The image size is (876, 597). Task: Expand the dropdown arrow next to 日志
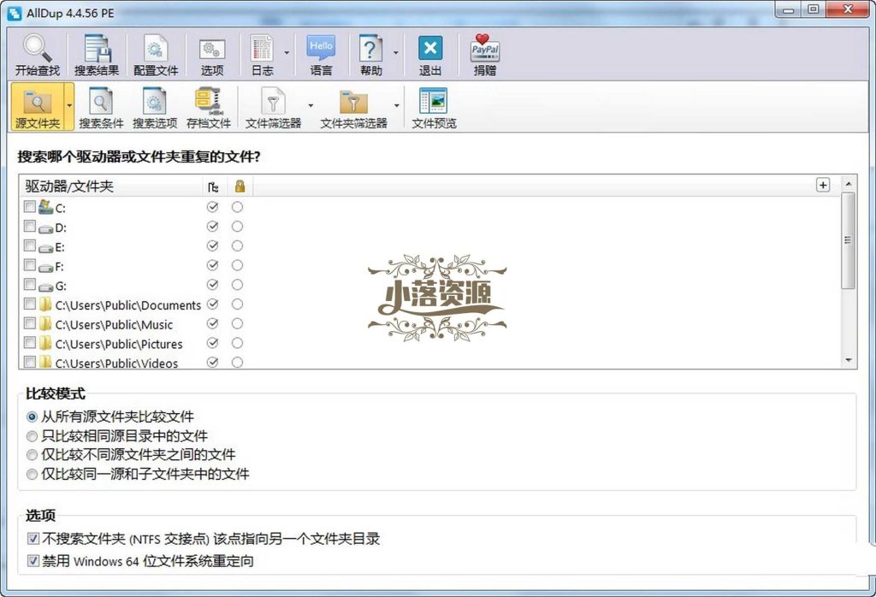tap(287, 53)
